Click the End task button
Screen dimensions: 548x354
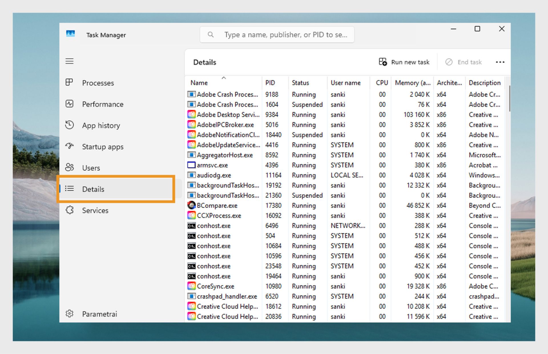464,62
